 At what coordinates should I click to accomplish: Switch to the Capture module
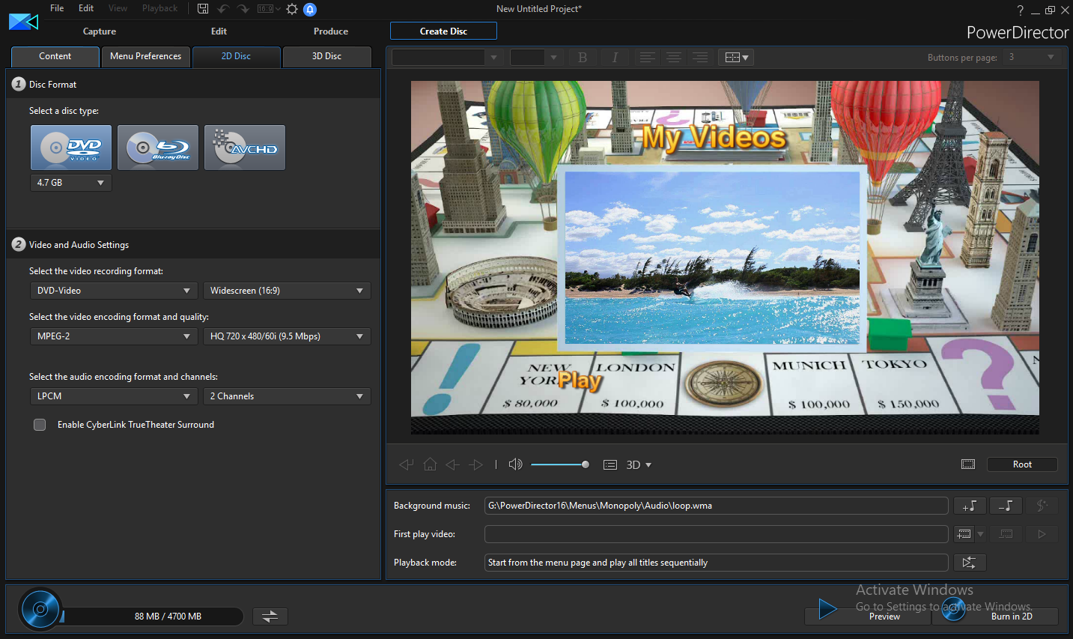[100, 31]
